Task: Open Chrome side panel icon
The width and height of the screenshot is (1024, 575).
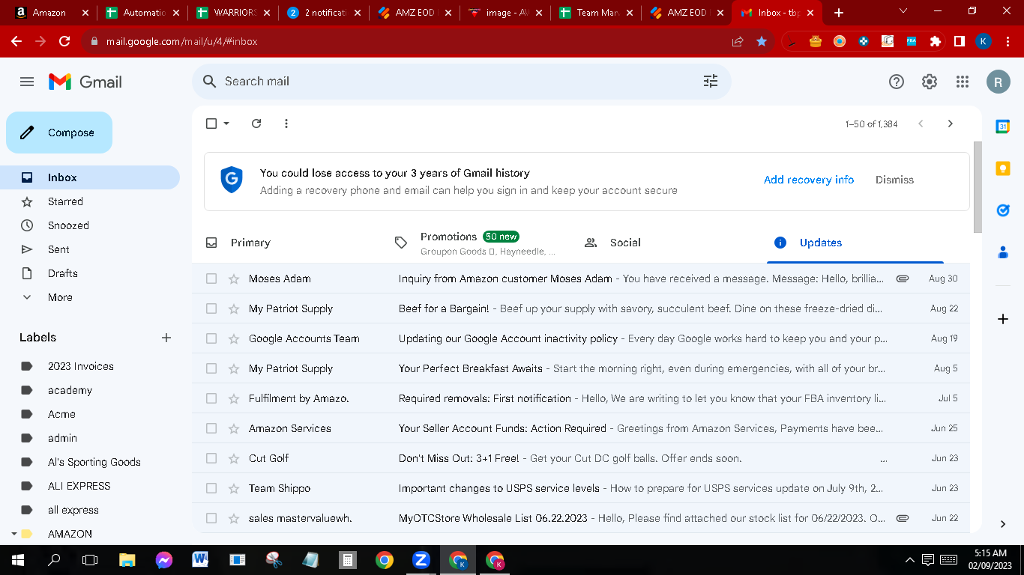Action: 959,41
